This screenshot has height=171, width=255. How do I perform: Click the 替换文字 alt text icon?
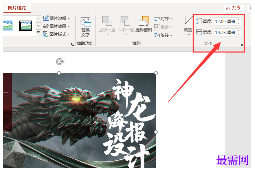coord(85,22)
